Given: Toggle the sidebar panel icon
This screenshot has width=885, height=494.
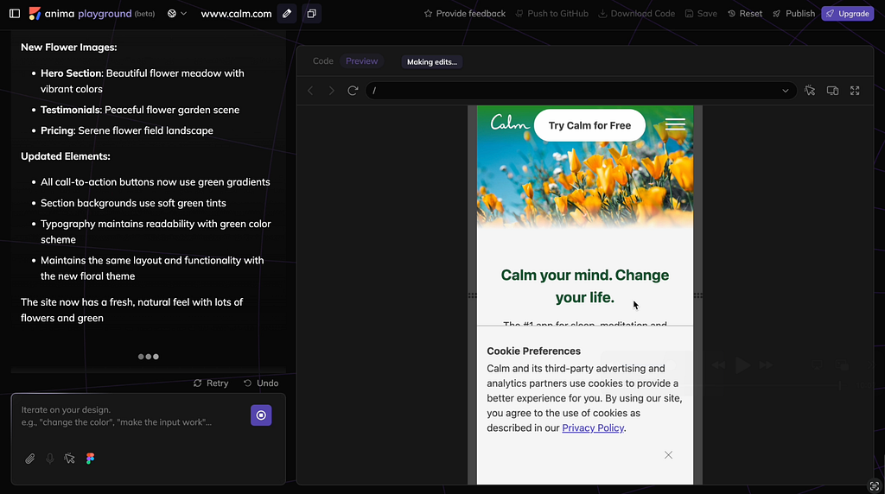Looking at the screenshot, I should click(15, 14).
